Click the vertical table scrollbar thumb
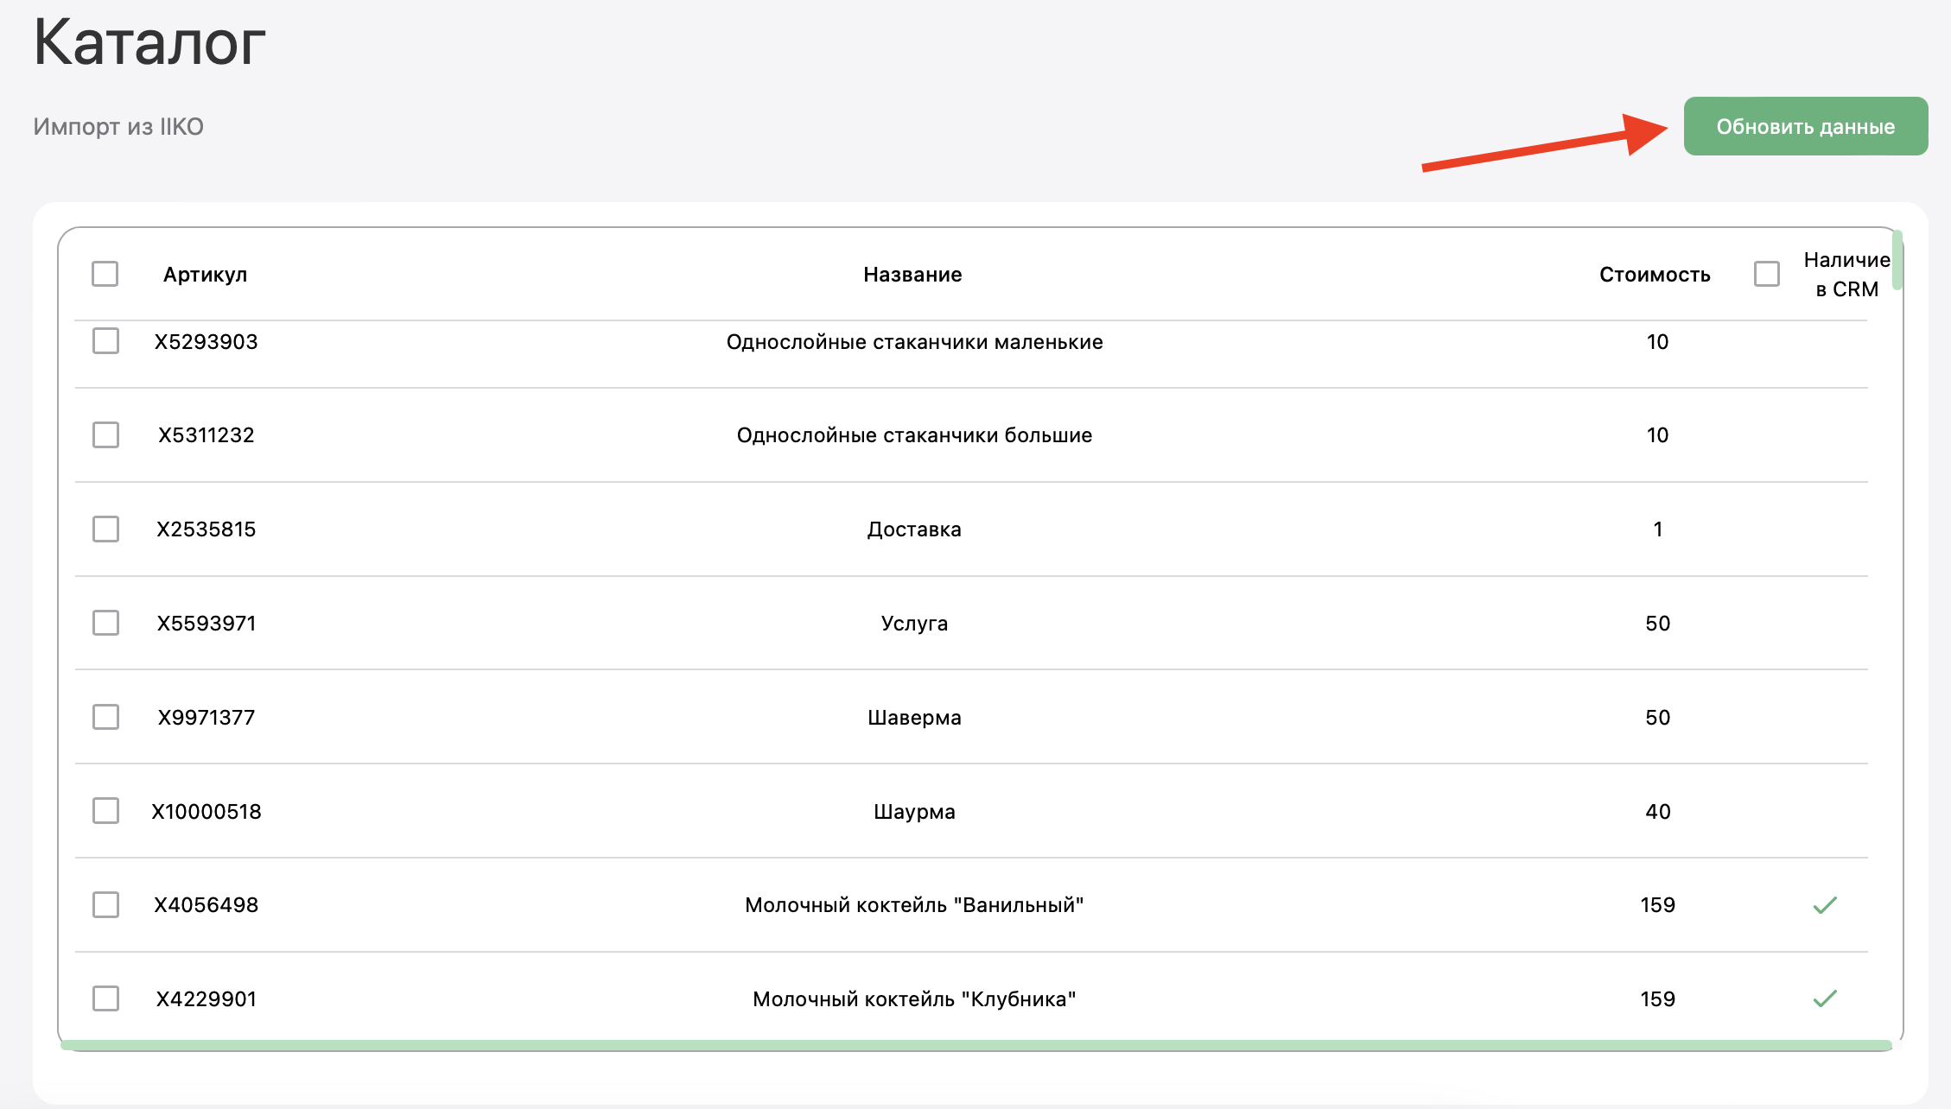 click(1897, 261)
